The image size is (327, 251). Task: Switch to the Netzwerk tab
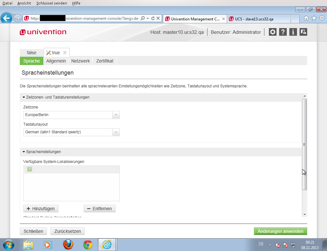80,61
